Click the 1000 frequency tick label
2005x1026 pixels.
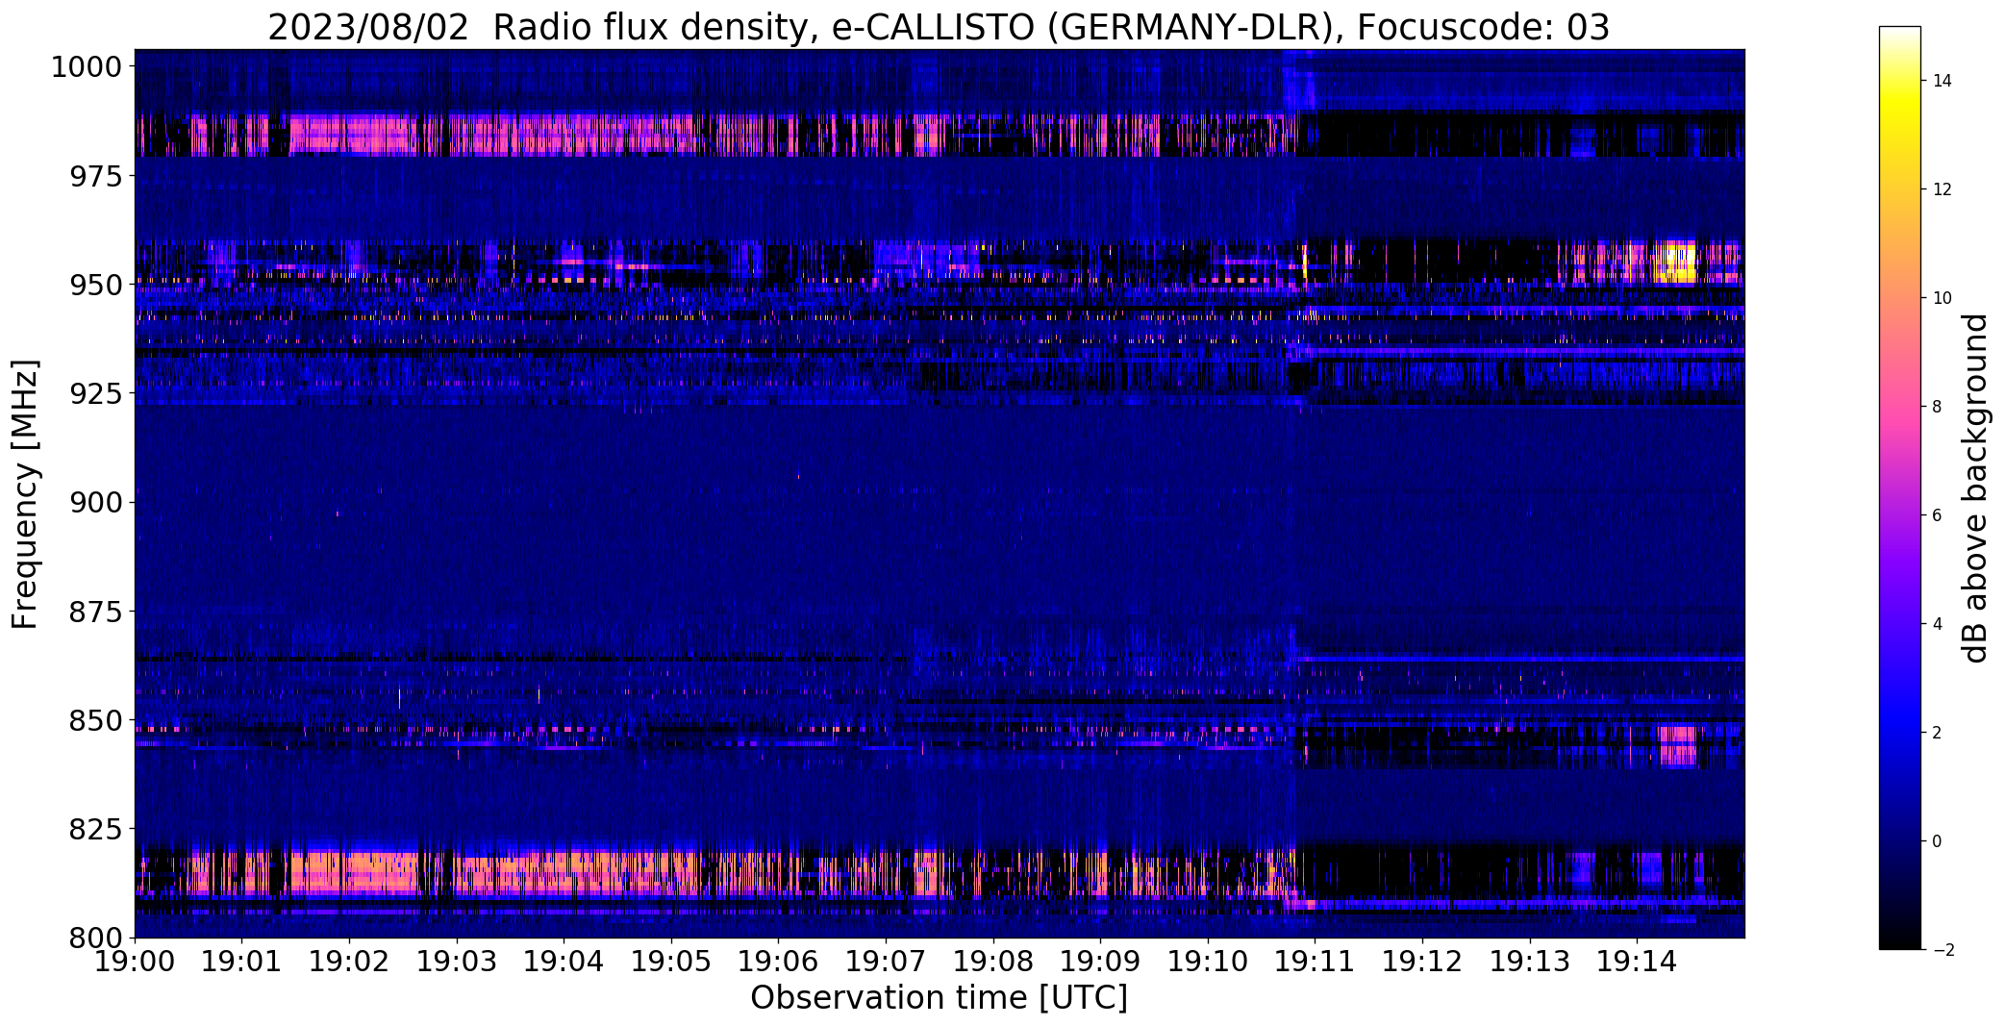tap(87, 67)
